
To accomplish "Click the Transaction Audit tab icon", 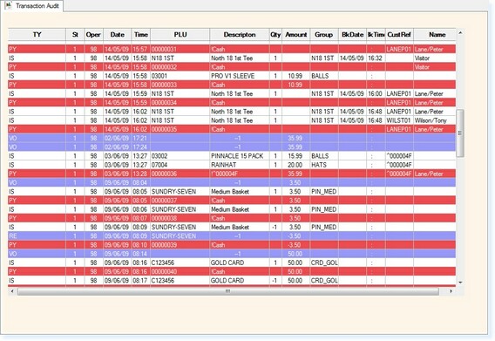I will tap(8, 5).
